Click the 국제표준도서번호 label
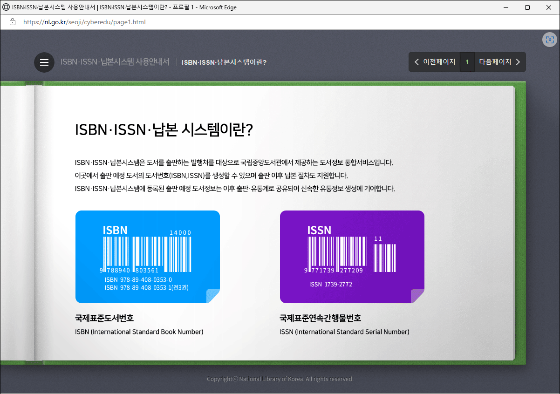Viewport: 560px width, 394px height. point(104,318)
